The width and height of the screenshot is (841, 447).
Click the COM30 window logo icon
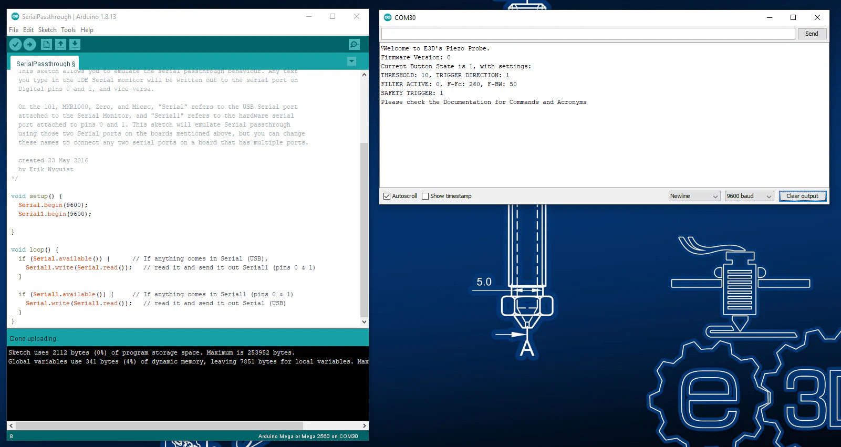coord(388,17)
